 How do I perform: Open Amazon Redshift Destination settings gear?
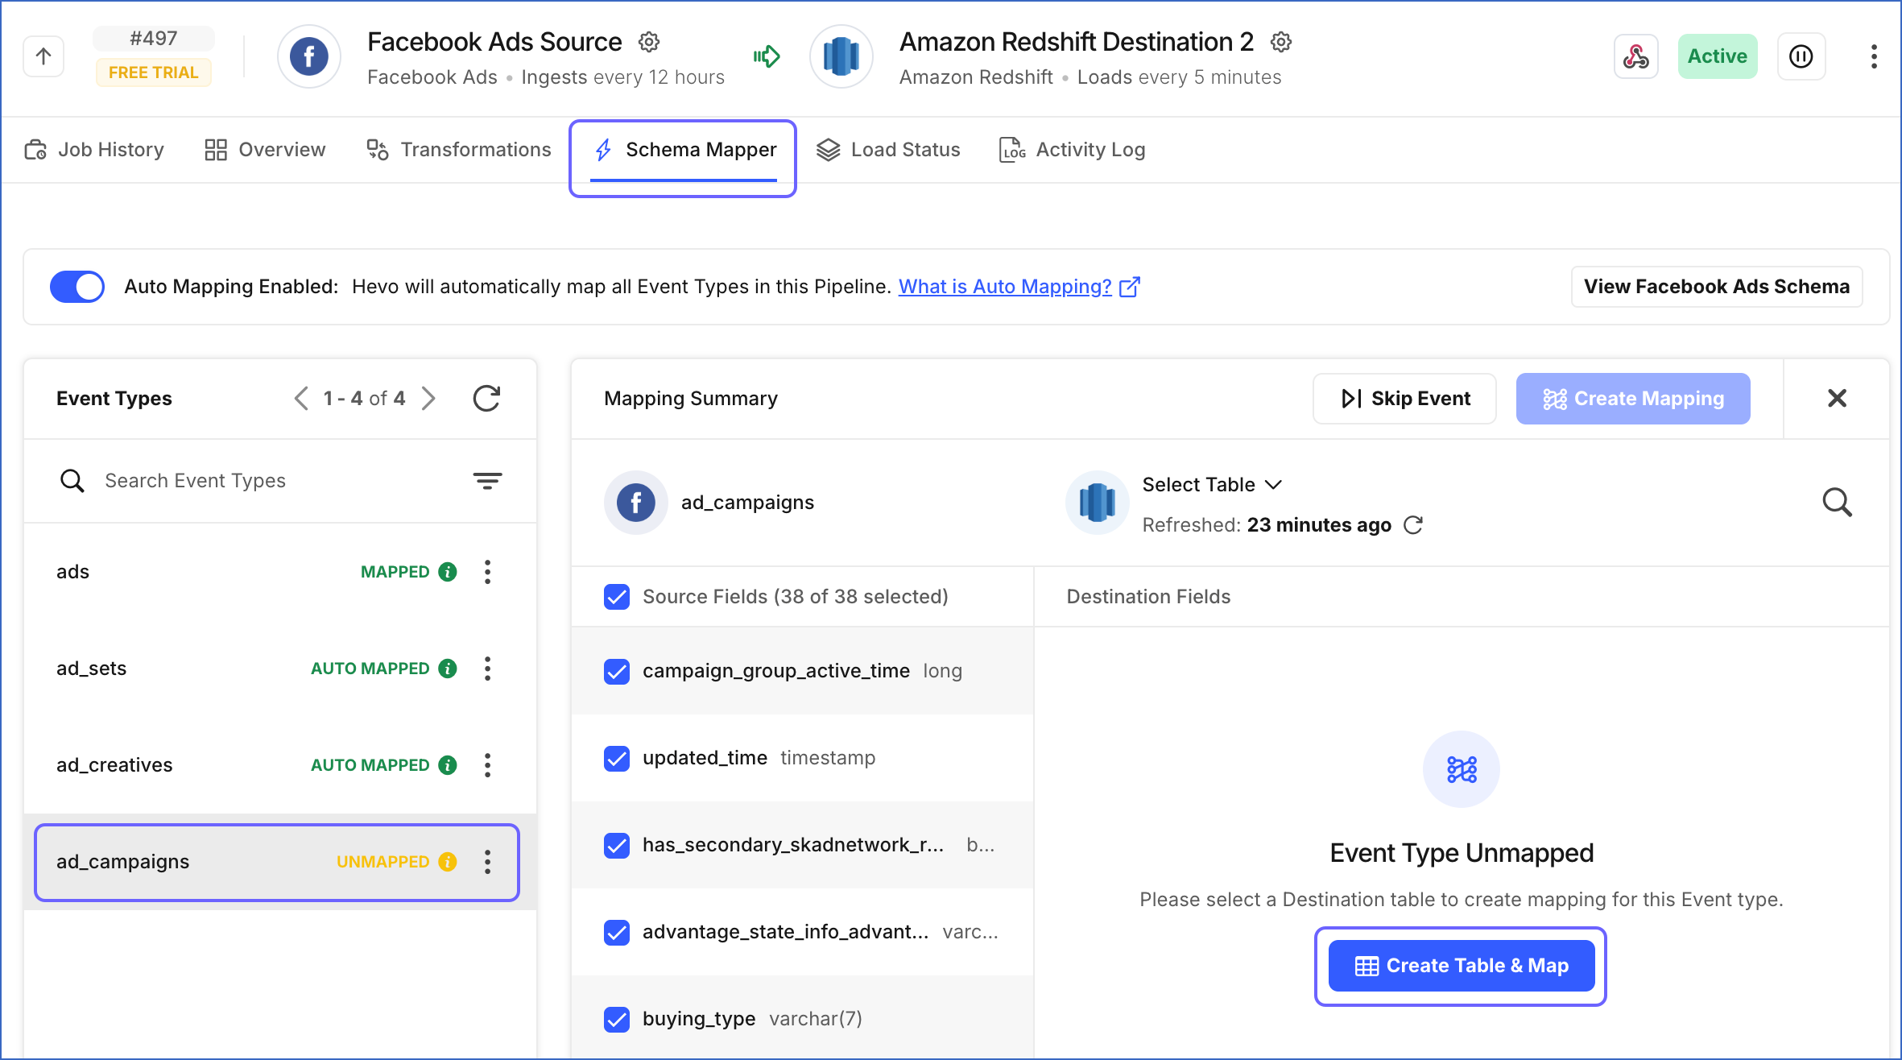click(1281, 42)
